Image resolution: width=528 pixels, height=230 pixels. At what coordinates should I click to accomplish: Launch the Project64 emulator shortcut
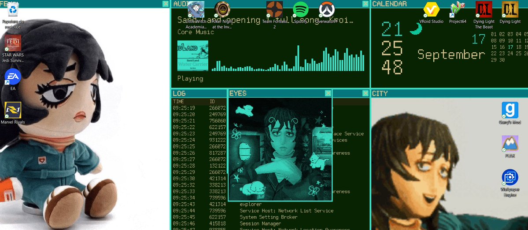458,12
